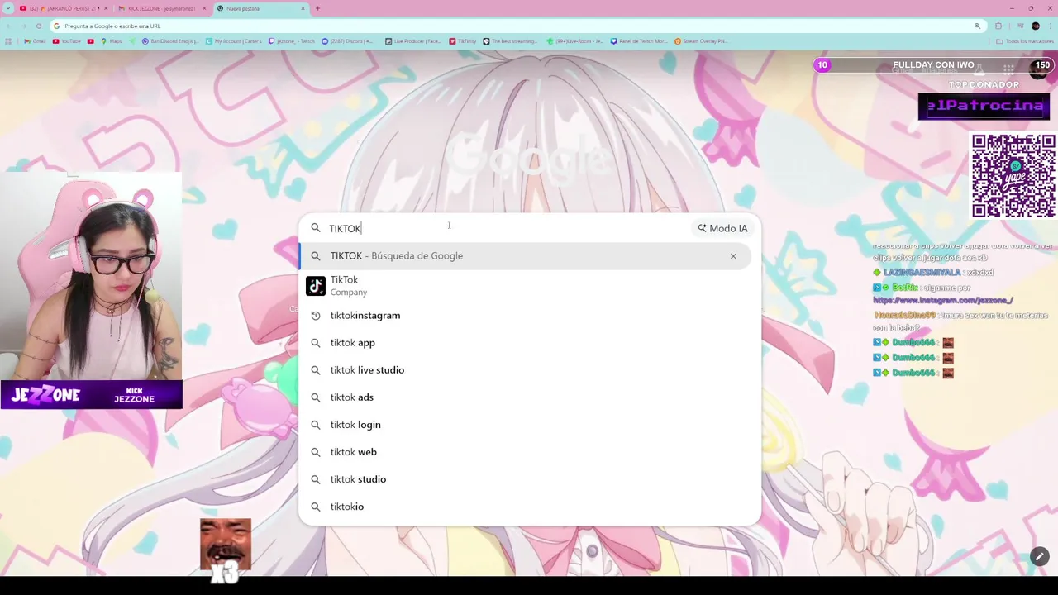1058x595 pixels.
Task: Open The best streaming bookmark
Action: [510, 41]
